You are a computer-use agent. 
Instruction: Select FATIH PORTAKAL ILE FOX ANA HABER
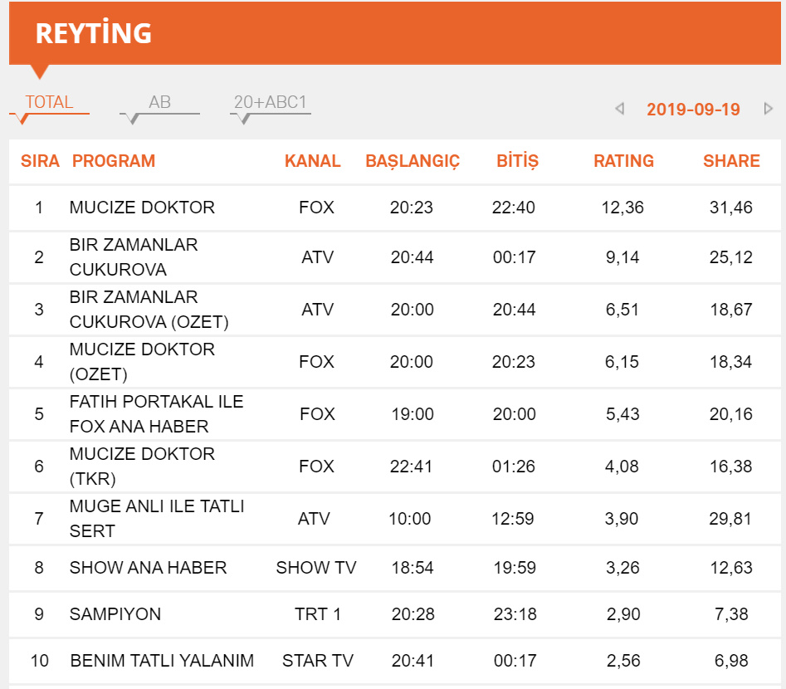pos(156,414)
